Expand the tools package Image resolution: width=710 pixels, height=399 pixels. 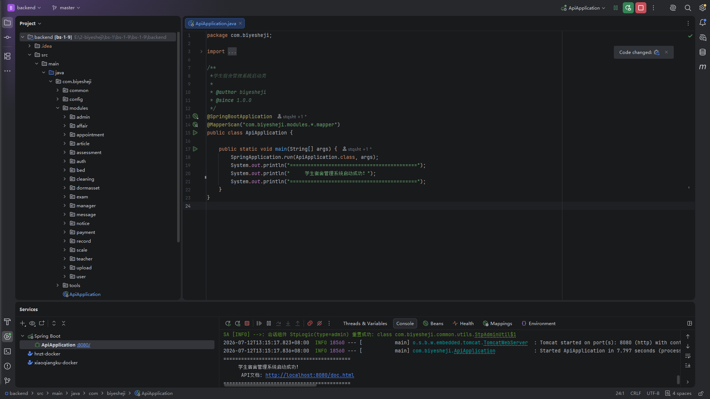pos(58,285)
